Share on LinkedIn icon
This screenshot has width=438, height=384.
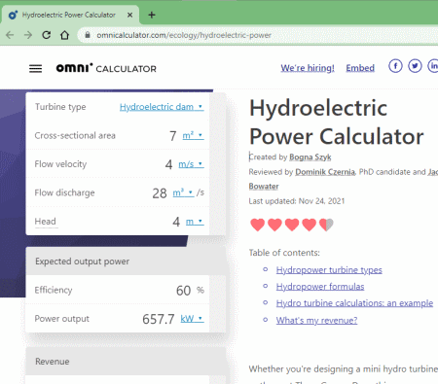(x=433, y=66)
